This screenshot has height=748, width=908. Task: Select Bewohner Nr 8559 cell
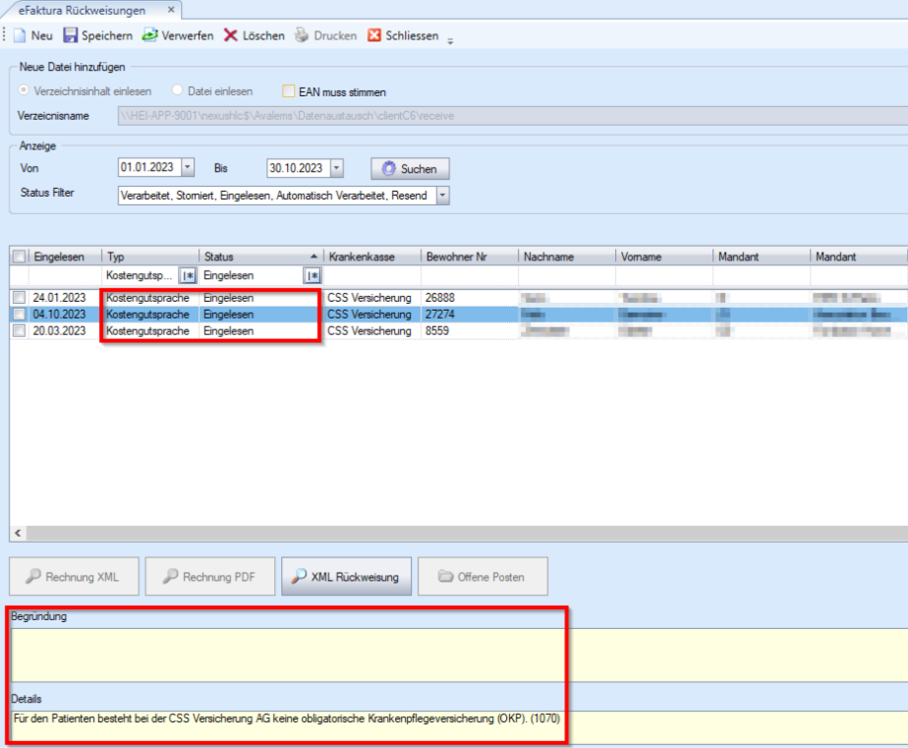coord(469,331)
